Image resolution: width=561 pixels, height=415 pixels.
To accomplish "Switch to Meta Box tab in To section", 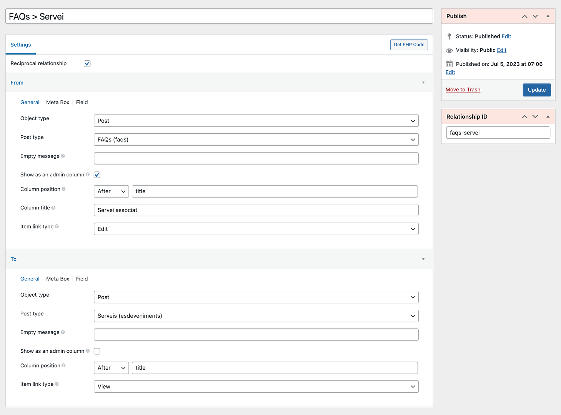I will click(x=58, y=279).
